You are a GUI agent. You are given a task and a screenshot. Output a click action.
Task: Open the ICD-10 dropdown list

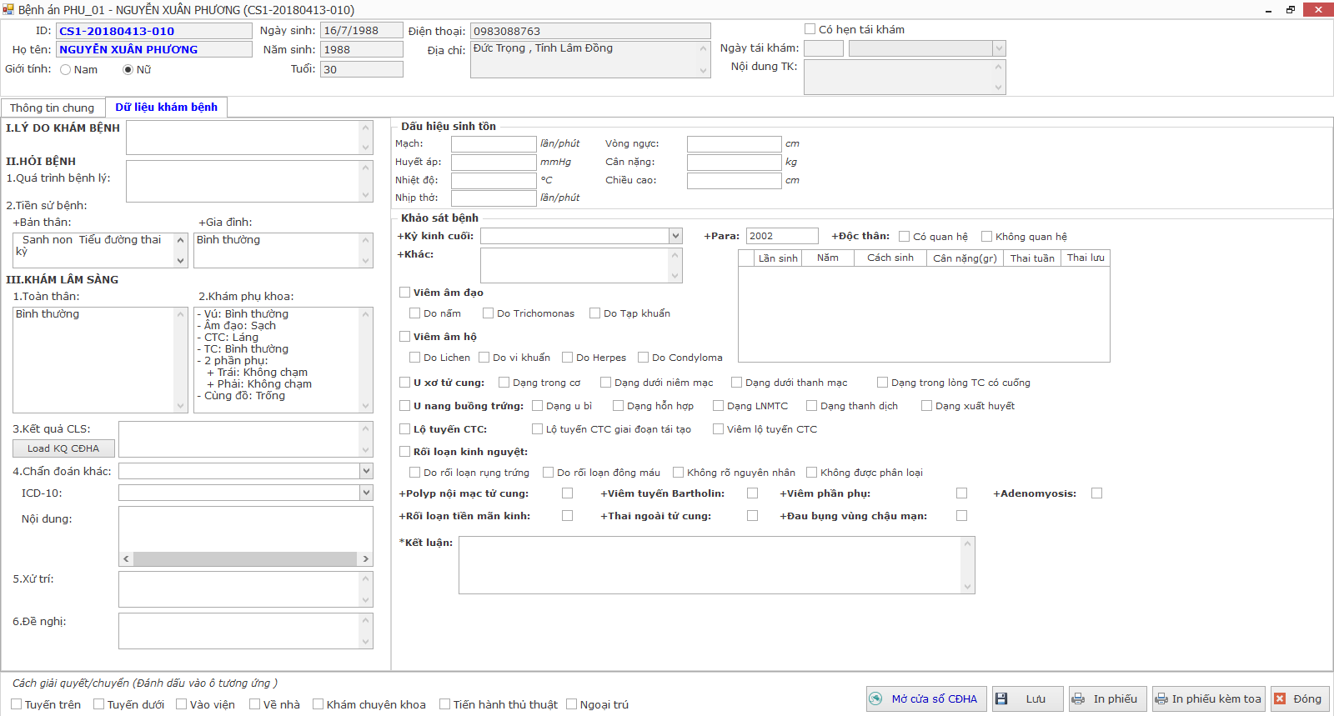tap(366, 493)
